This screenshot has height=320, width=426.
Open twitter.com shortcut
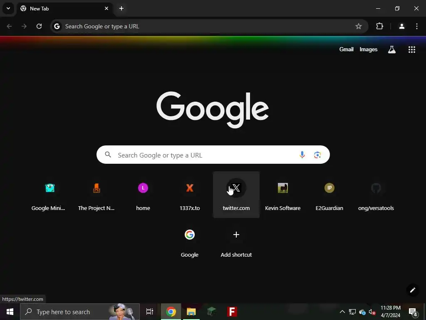click(x=236, y=195)
